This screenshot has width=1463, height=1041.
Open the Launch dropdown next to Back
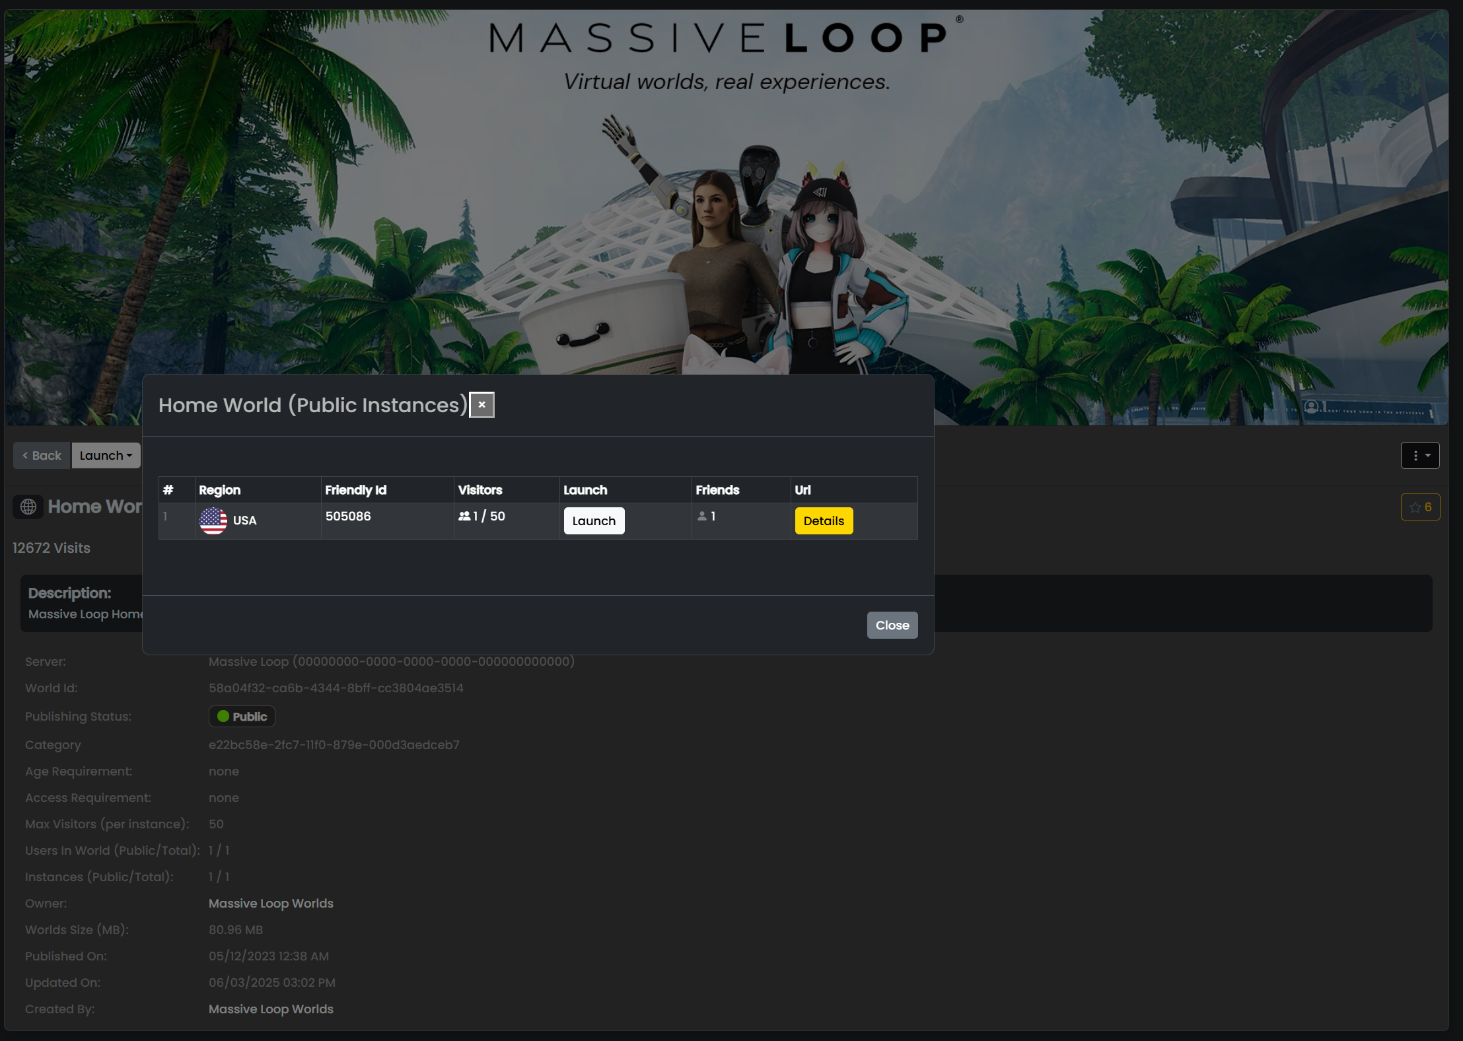(106, 455)
